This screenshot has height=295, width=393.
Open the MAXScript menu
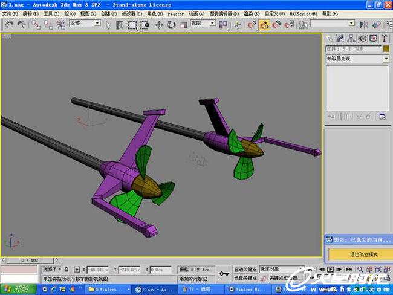coord(304,14)
